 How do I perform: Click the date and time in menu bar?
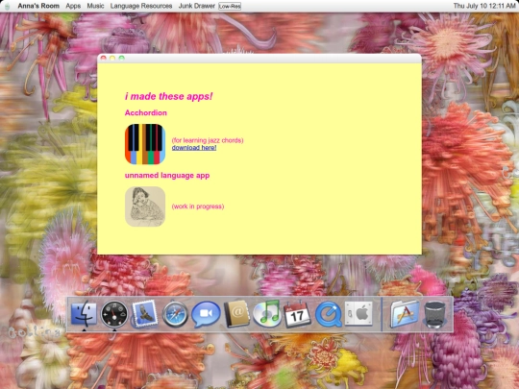(x=484, y=6)
